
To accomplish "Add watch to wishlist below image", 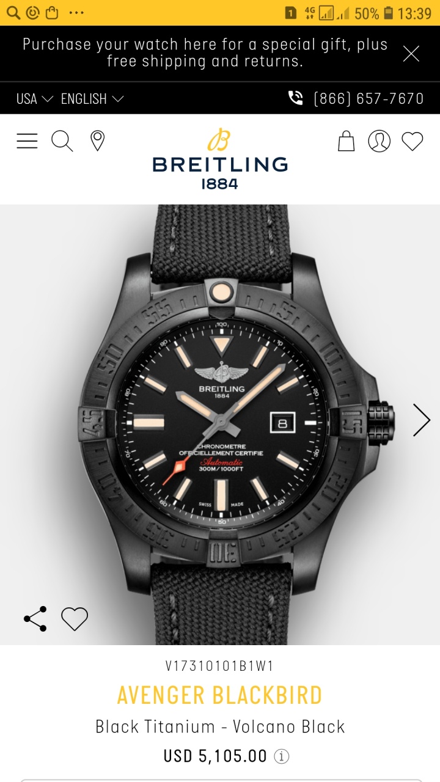I will coord(75,619).
